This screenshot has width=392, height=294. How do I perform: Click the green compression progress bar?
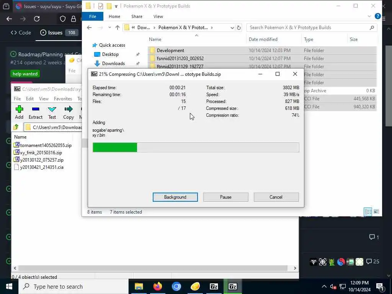pos(115,147)
